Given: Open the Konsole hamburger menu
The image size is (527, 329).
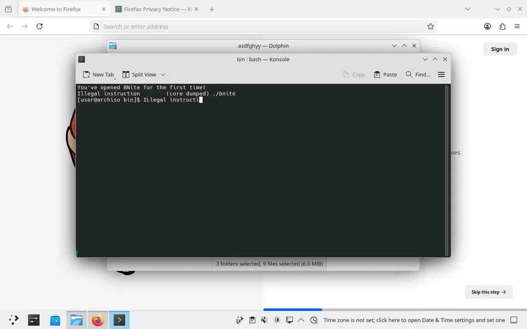Looking at the screenshot, I should point(441,74).
